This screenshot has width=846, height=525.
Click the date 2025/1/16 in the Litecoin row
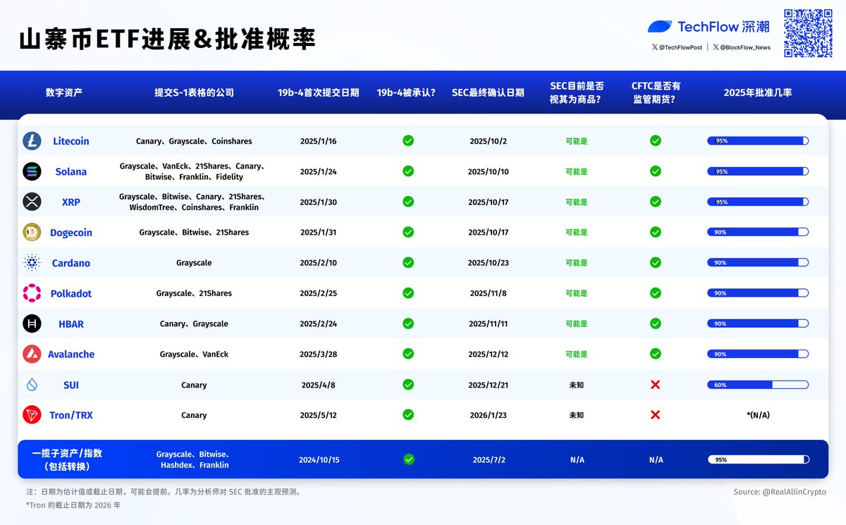[x=318, y=141]
